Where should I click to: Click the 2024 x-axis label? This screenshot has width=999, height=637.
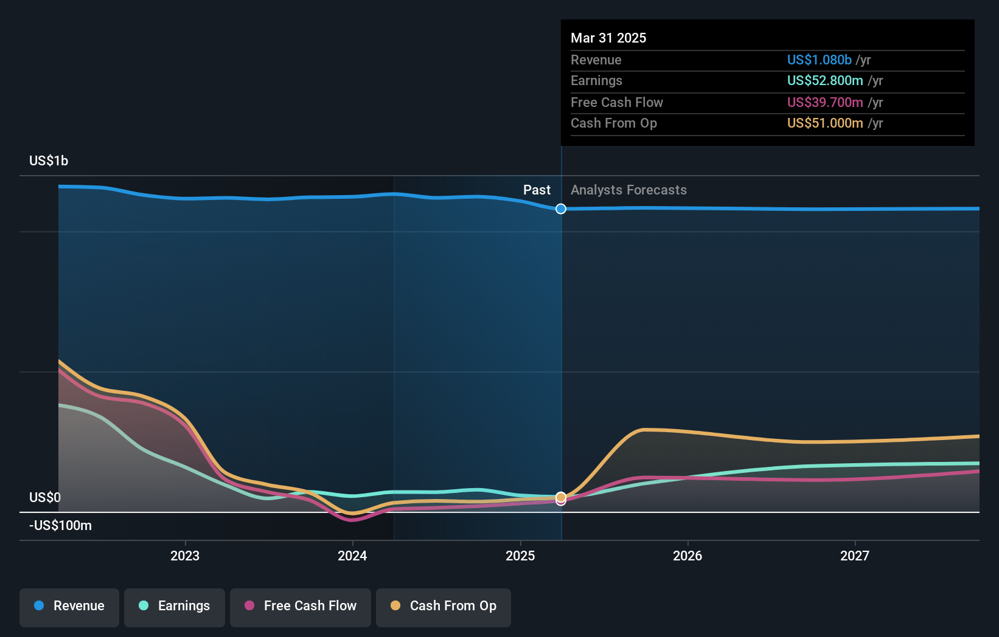tap(352, 556)
